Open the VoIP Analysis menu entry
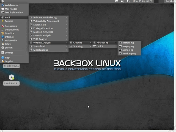176x132 pixels. (48, 39)
